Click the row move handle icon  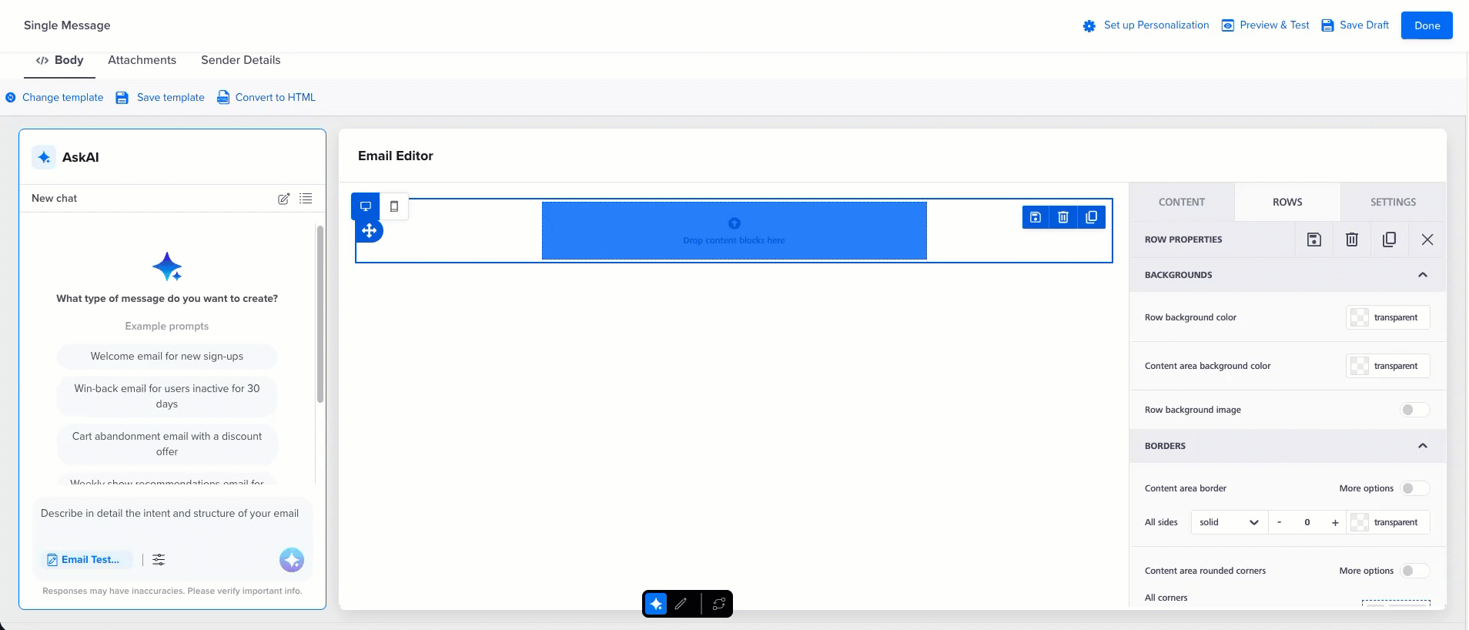370,230
